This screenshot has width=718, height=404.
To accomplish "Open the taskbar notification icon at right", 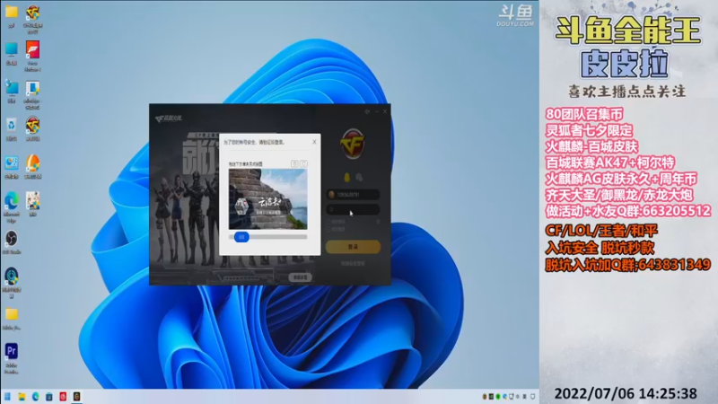I will (532, 396).
